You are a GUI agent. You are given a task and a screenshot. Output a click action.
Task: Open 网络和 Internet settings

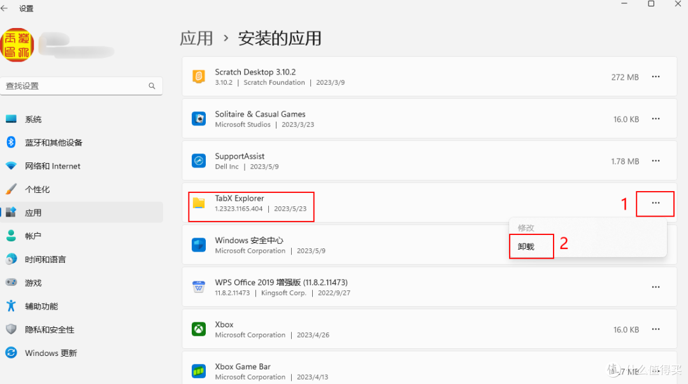click(x=52, y=166)
